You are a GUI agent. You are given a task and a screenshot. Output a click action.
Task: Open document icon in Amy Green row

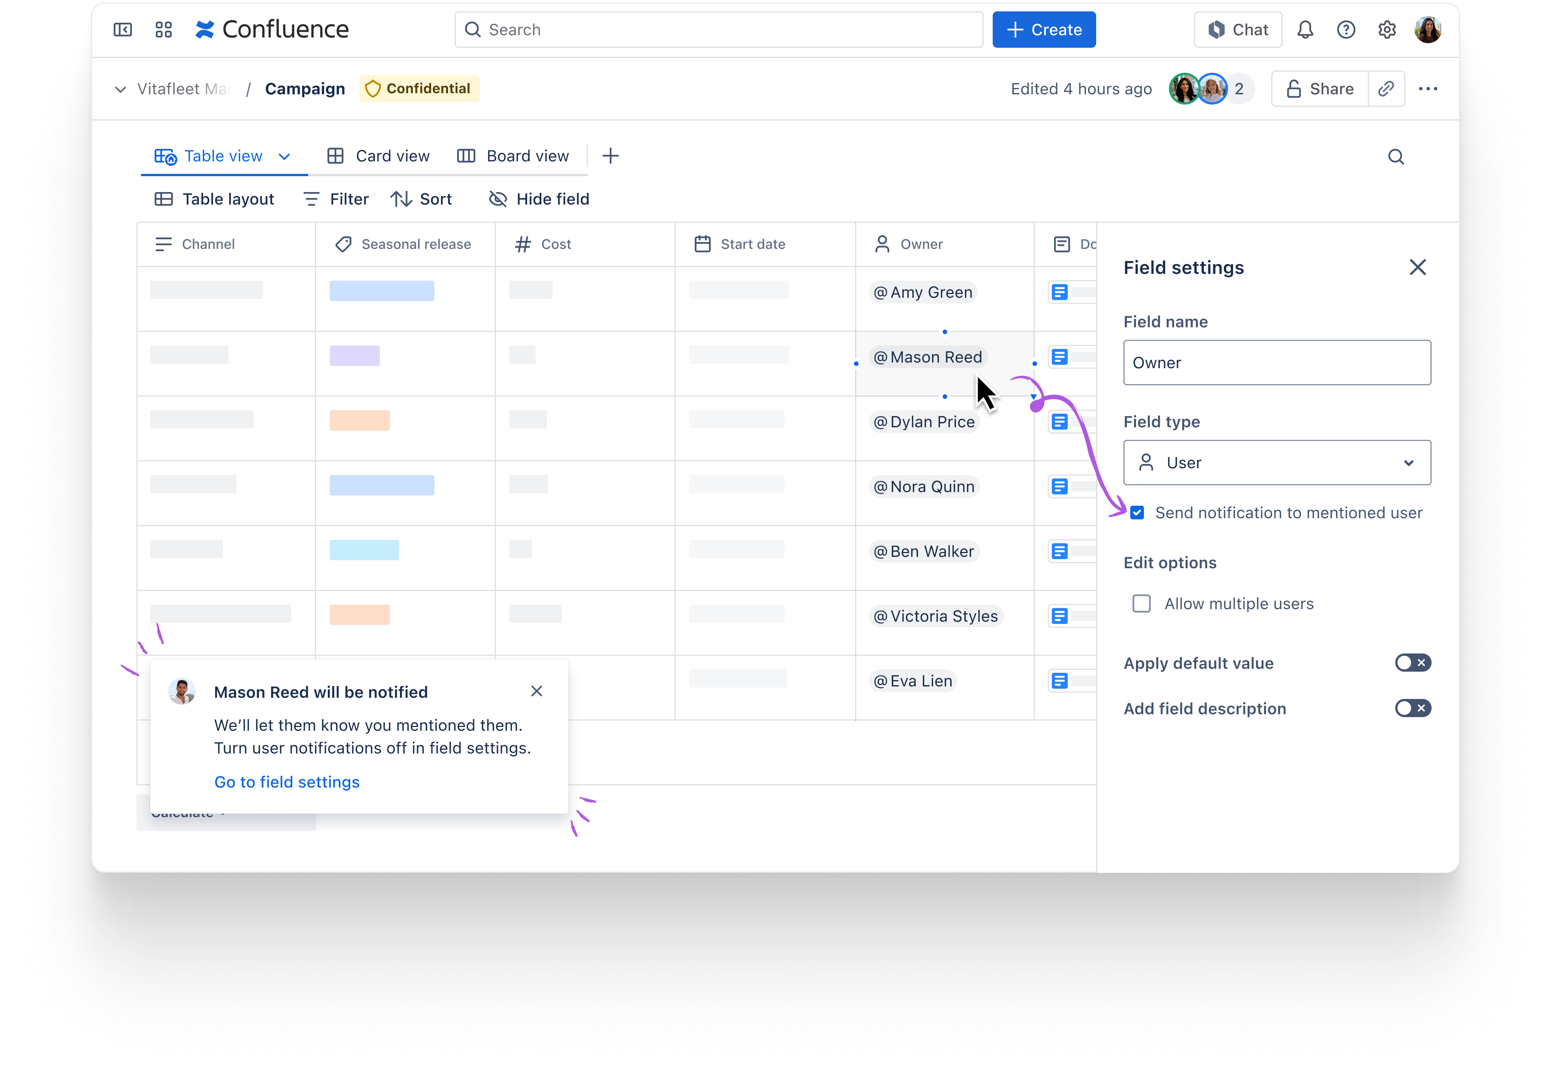pyautogui.click(x=1059, y=292)
